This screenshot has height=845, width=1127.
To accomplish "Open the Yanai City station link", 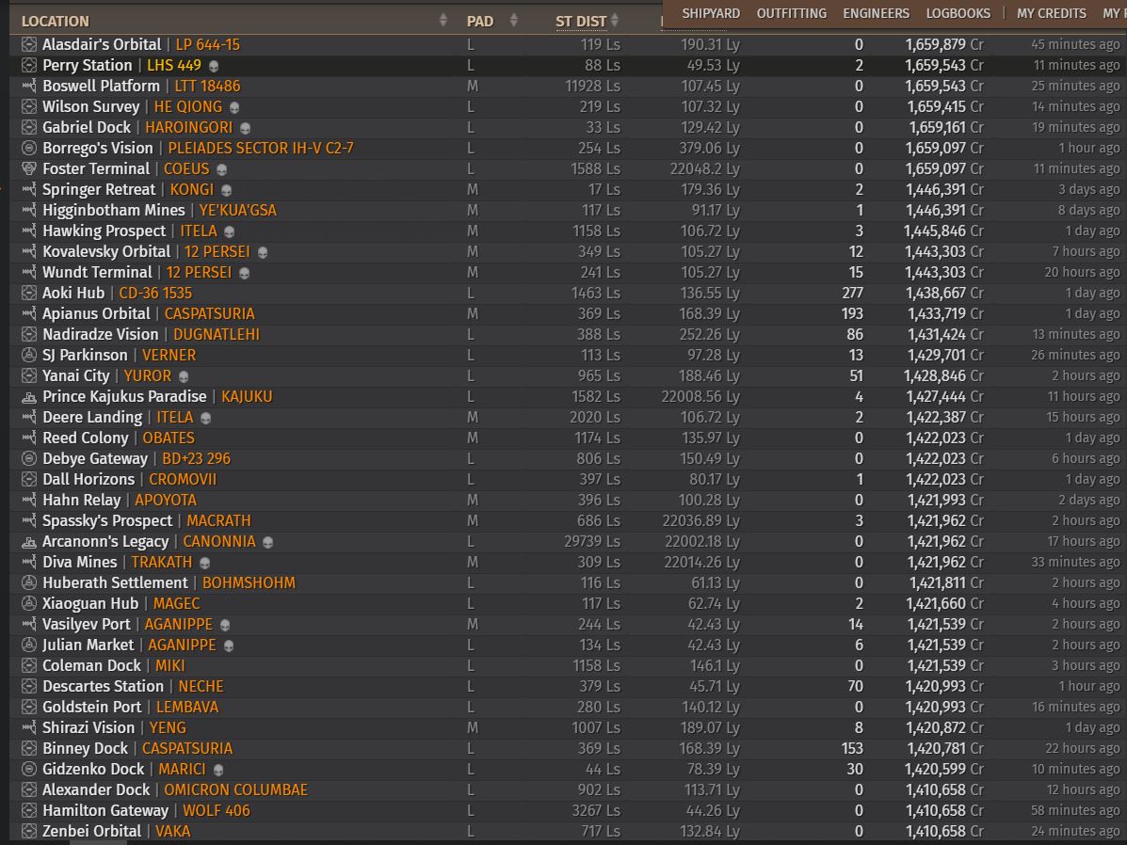I will point(75,375).
